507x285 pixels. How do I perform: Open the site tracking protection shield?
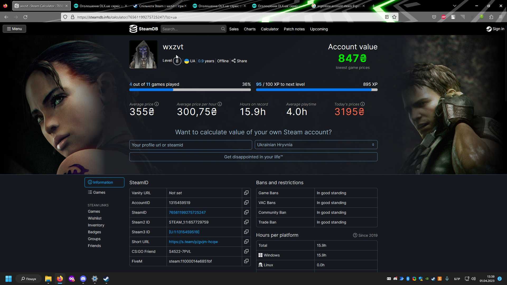click(65, 17)
